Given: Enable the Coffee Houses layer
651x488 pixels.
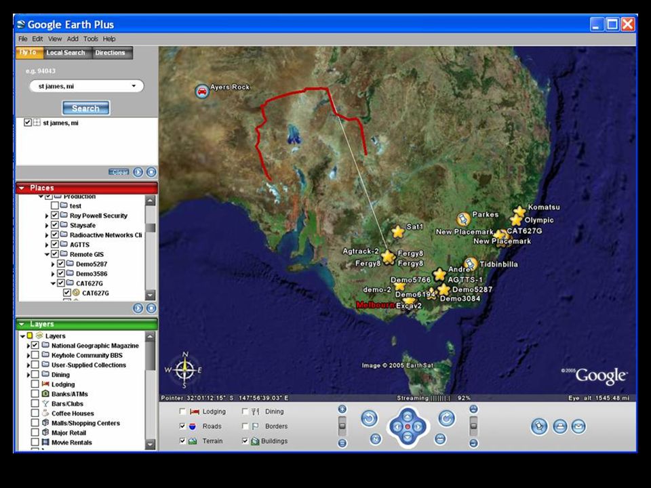Looking at the screenshot, I should coord(35,413).
